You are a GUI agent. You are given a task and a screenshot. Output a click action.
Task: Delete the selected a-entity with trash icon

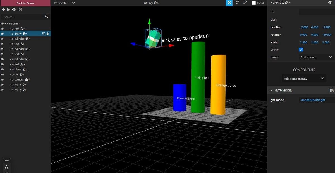[47, 34]
